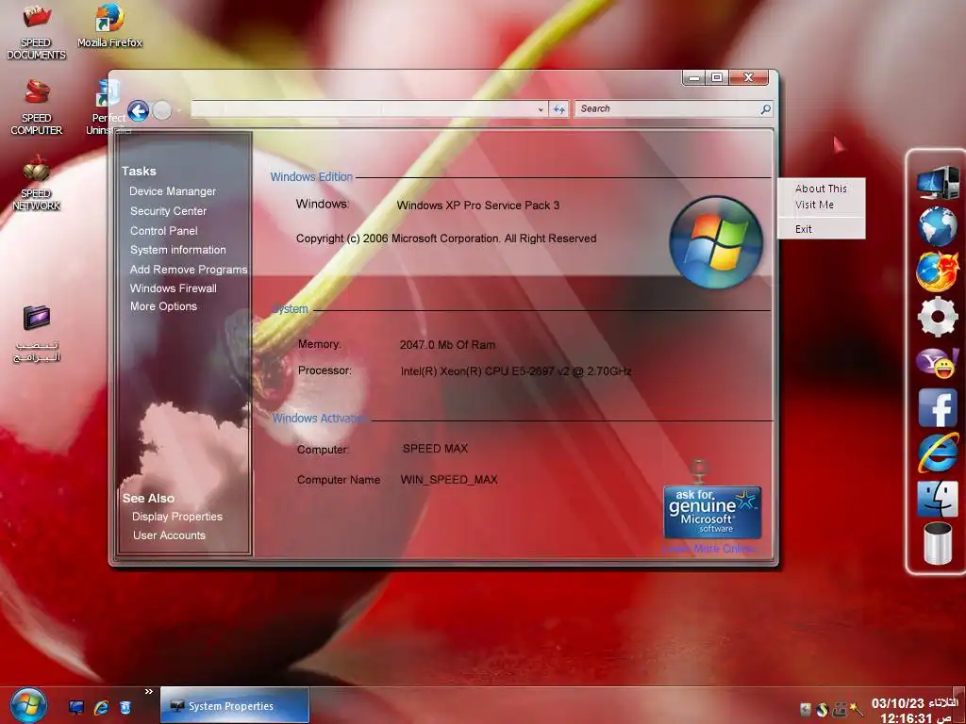Click the magnifier icon in Search box
This screenshot has height=724, width=966.
click(765, 109)
